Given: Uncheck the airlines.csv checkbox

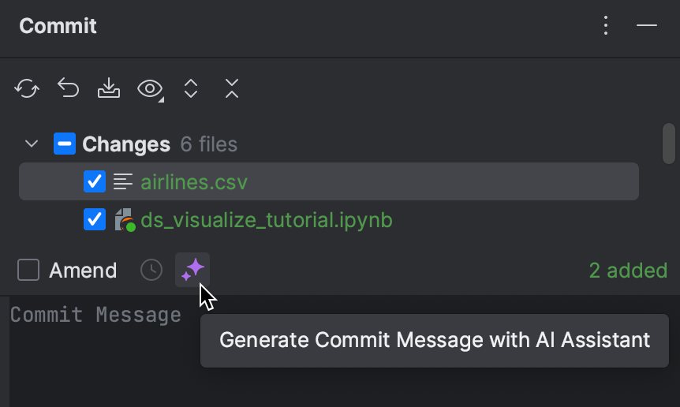Looking at the screenshot, I should 95,181.
